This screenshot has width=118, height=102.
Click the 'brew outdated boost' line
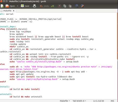[x=49, y=37]
